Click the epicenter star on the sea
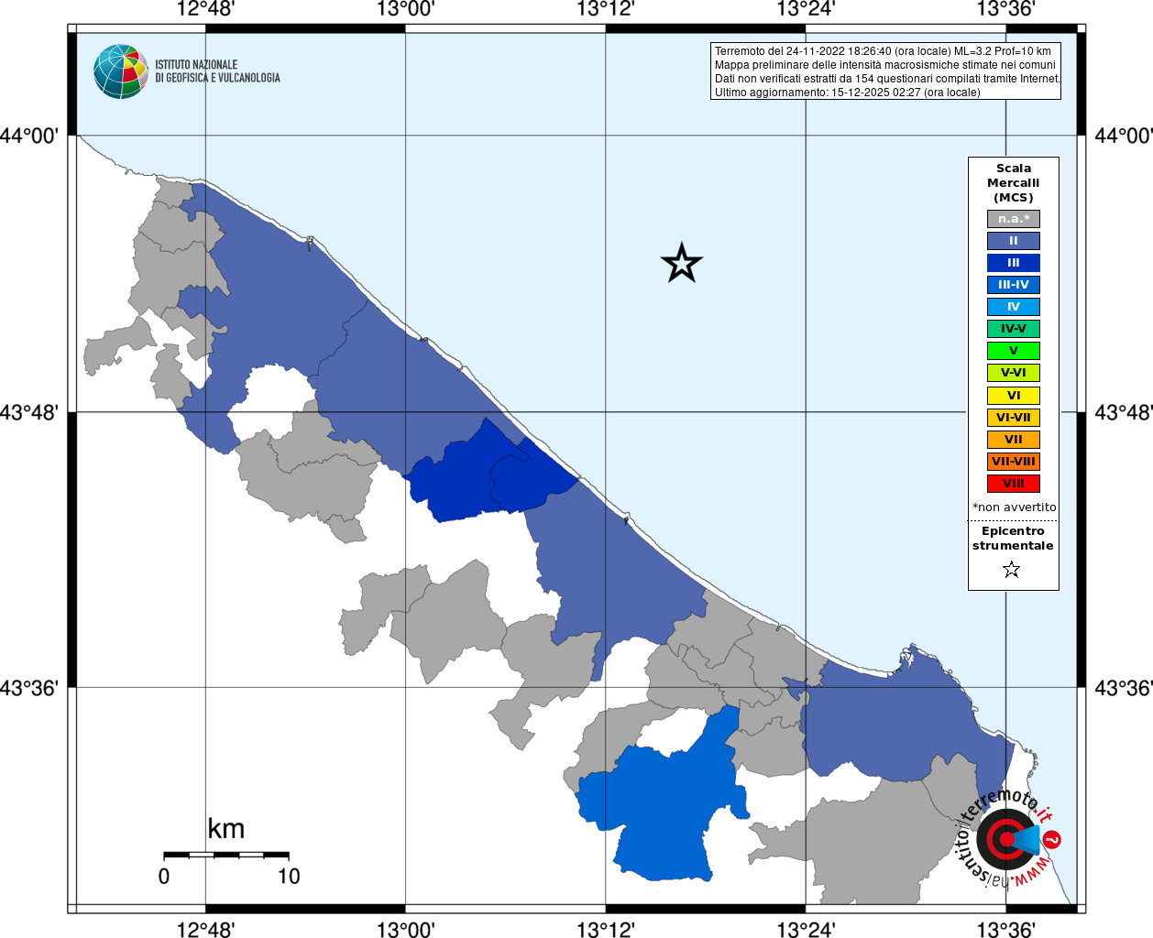This screenshot has height=938, width=1153. click(x=681, y=263)
